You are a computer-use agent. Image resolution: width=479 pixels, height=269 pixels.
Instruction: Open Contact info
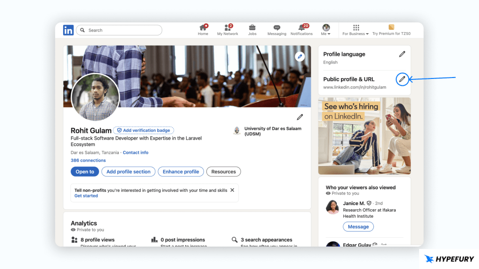[136, 152]
